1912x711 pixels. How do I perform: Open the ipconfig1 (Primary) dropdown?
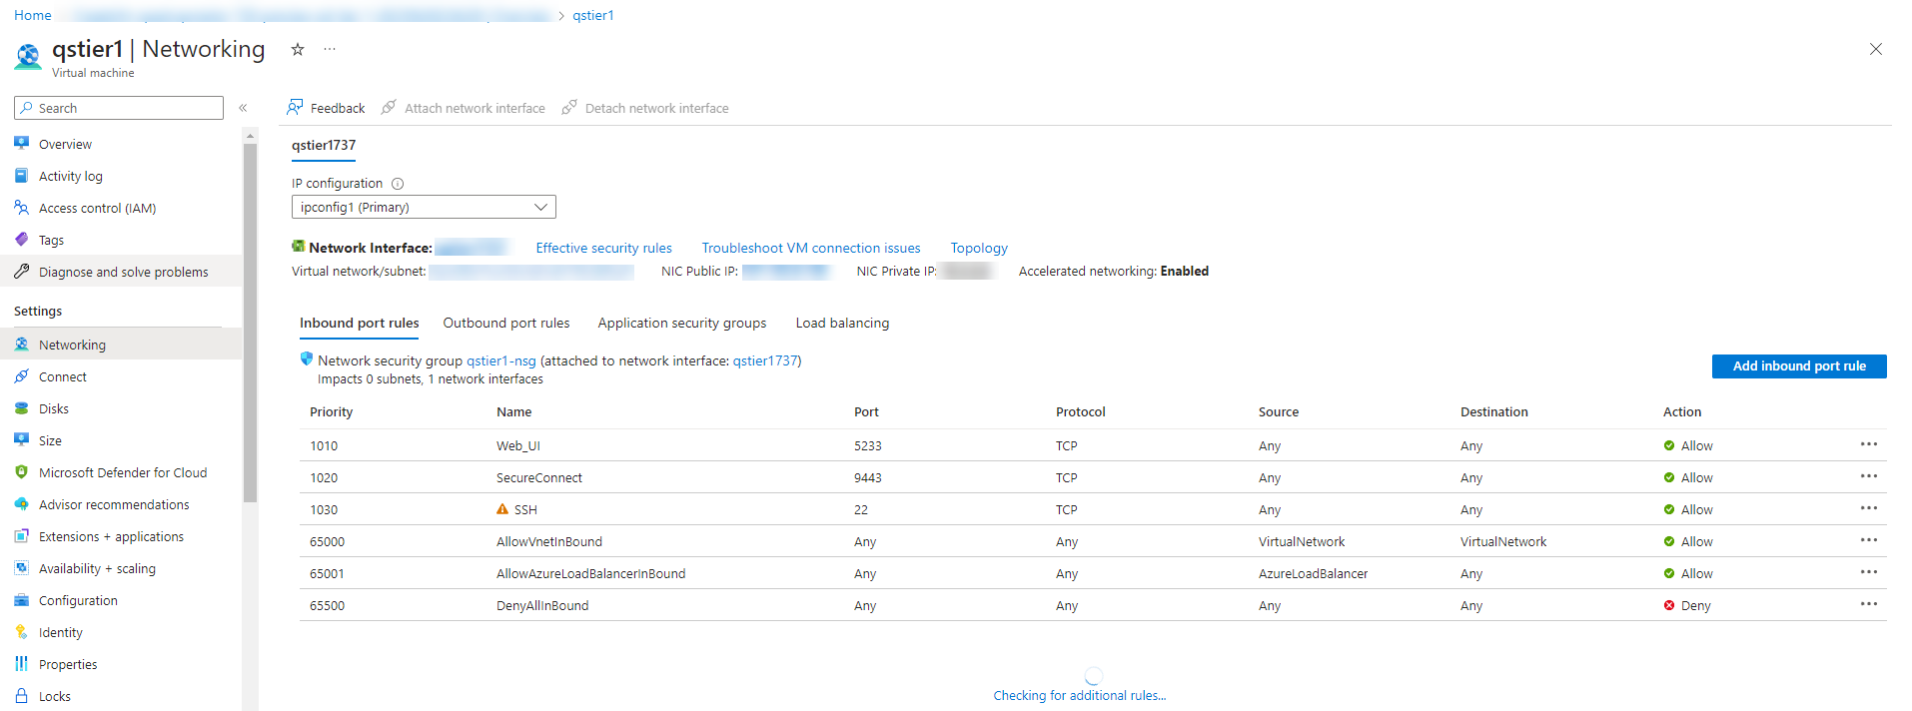424,207
